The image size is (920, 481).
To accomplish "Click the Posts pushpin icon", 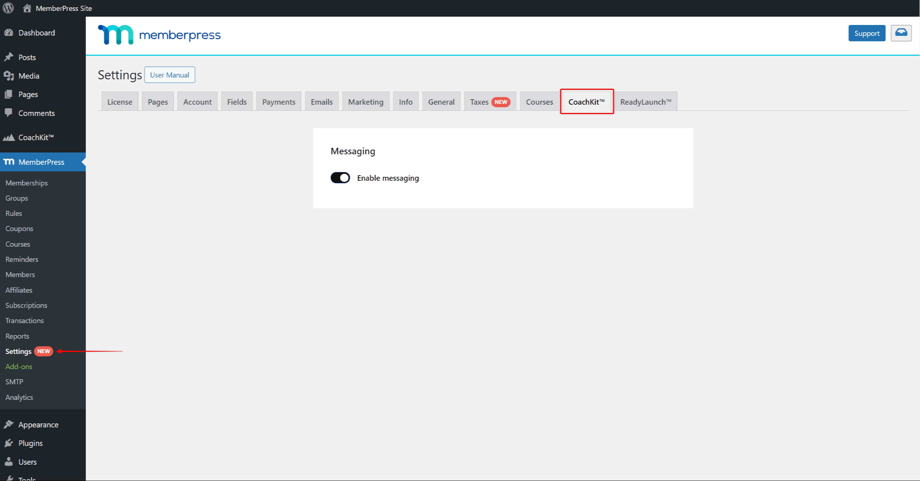I will point(9,57).
